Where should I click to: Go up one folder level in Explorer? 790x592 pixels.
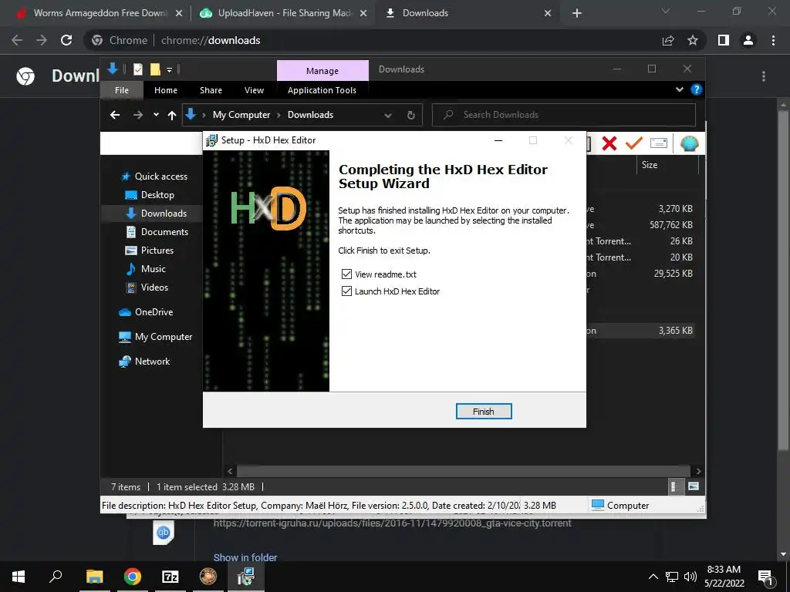pos(172,116)
